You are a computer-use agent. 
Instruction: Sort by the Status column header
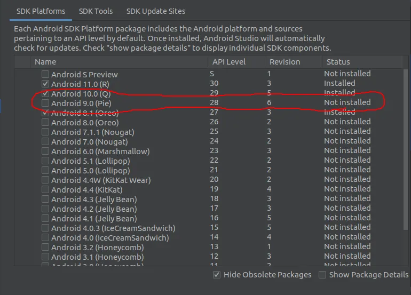338,62
